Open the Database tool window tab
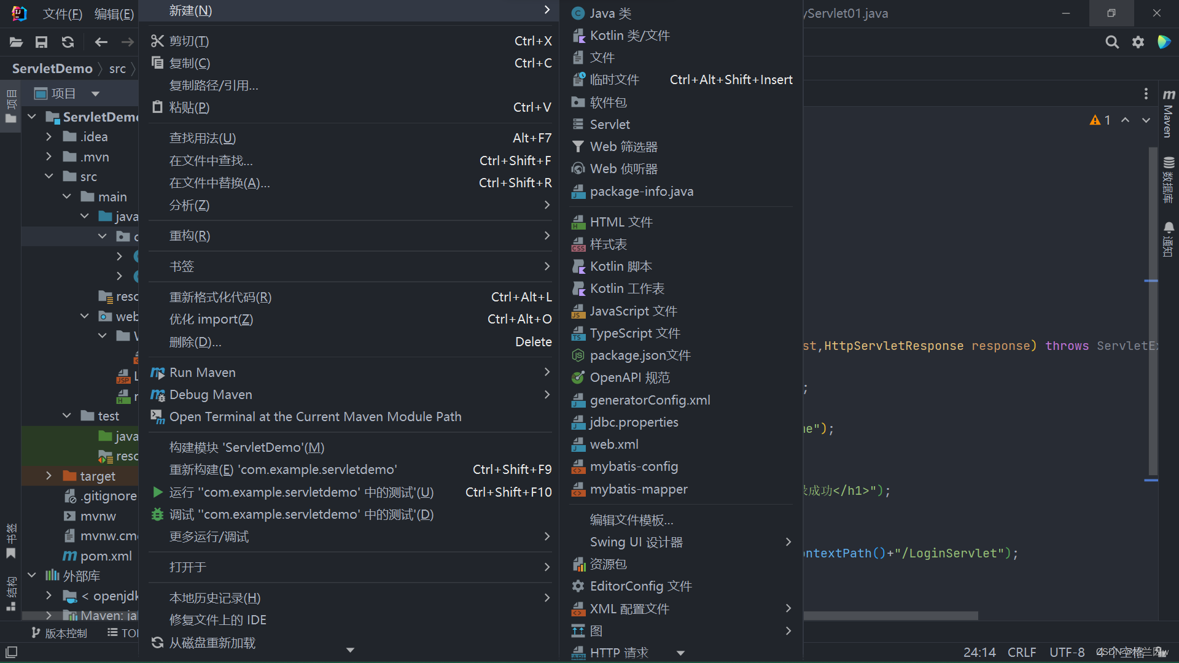1179x663 pixels. 1168,180
